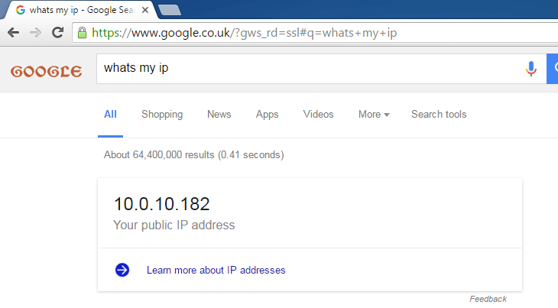Image resolution: width=558 pixels, height=308 pixels.
Task: Click the blue arrow circle icon
Action: click(x=122, y=270)
